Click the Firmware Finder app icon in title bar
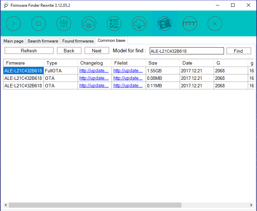The width and height of the screenshot is (257, 211). pyautogui.click(x=6, y=5)
